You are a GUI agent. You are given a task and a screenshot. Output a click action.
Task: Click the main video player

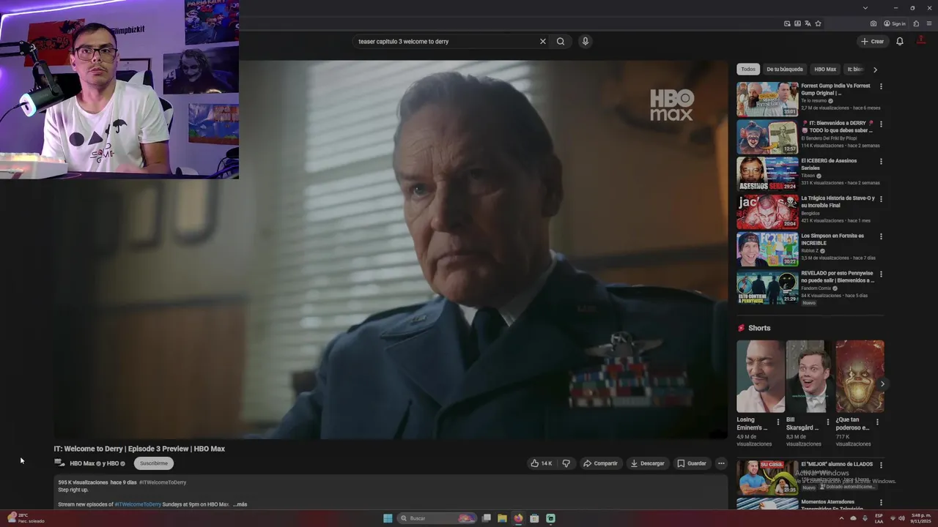[391, 250]
